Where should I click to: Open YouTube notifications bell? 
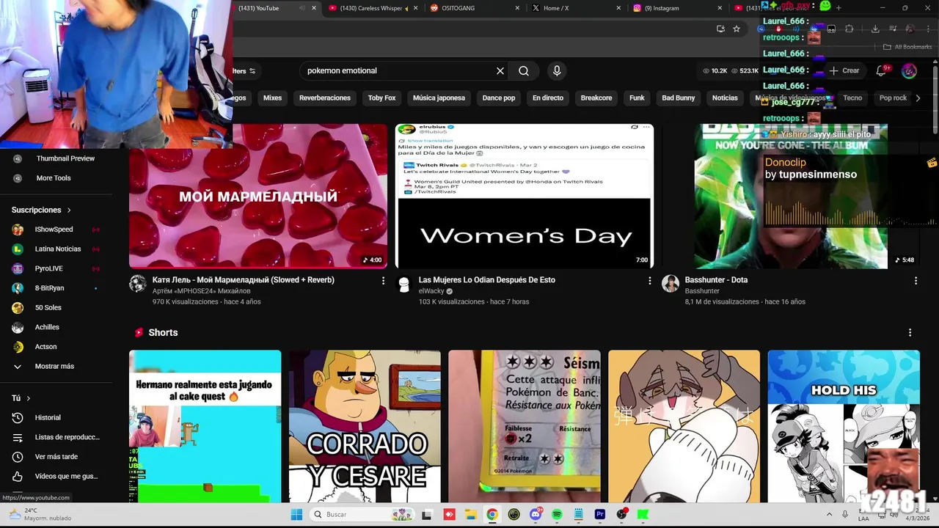(x=881, y=71)
